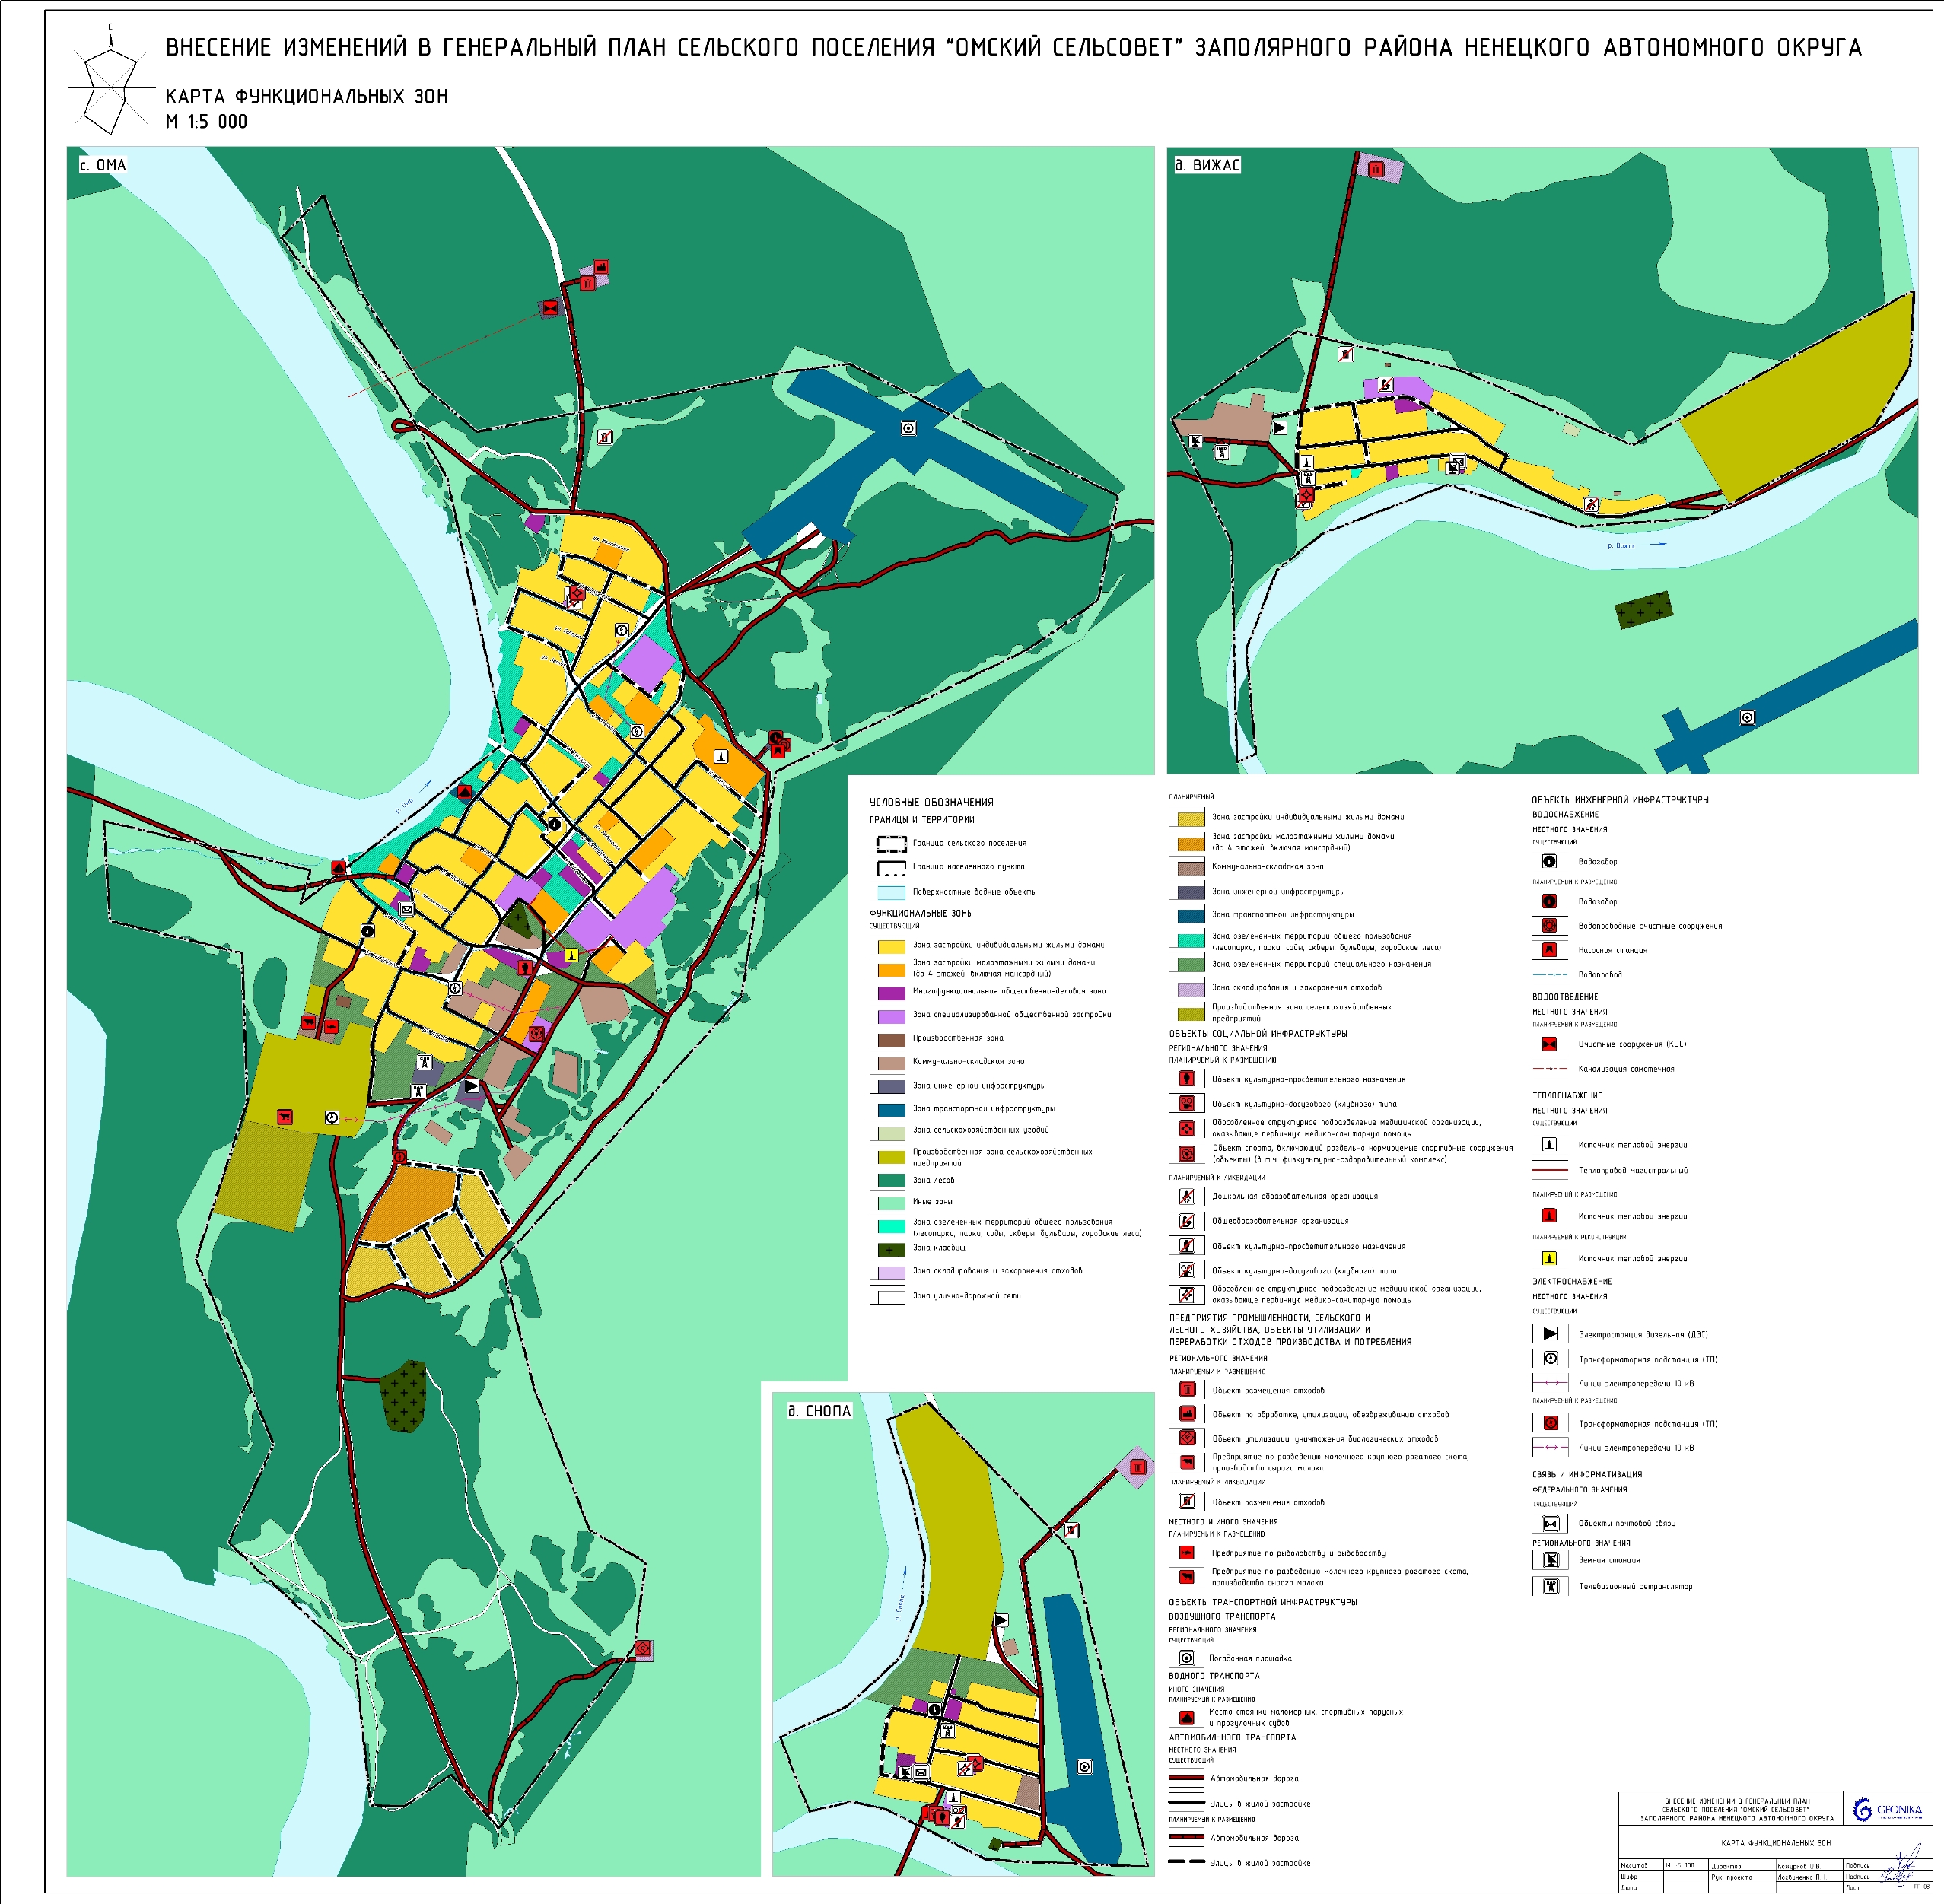Click 'Теплопровод магистральный' legend label
This screenshot has width=1944, height=1904.
point(1633,1170)
